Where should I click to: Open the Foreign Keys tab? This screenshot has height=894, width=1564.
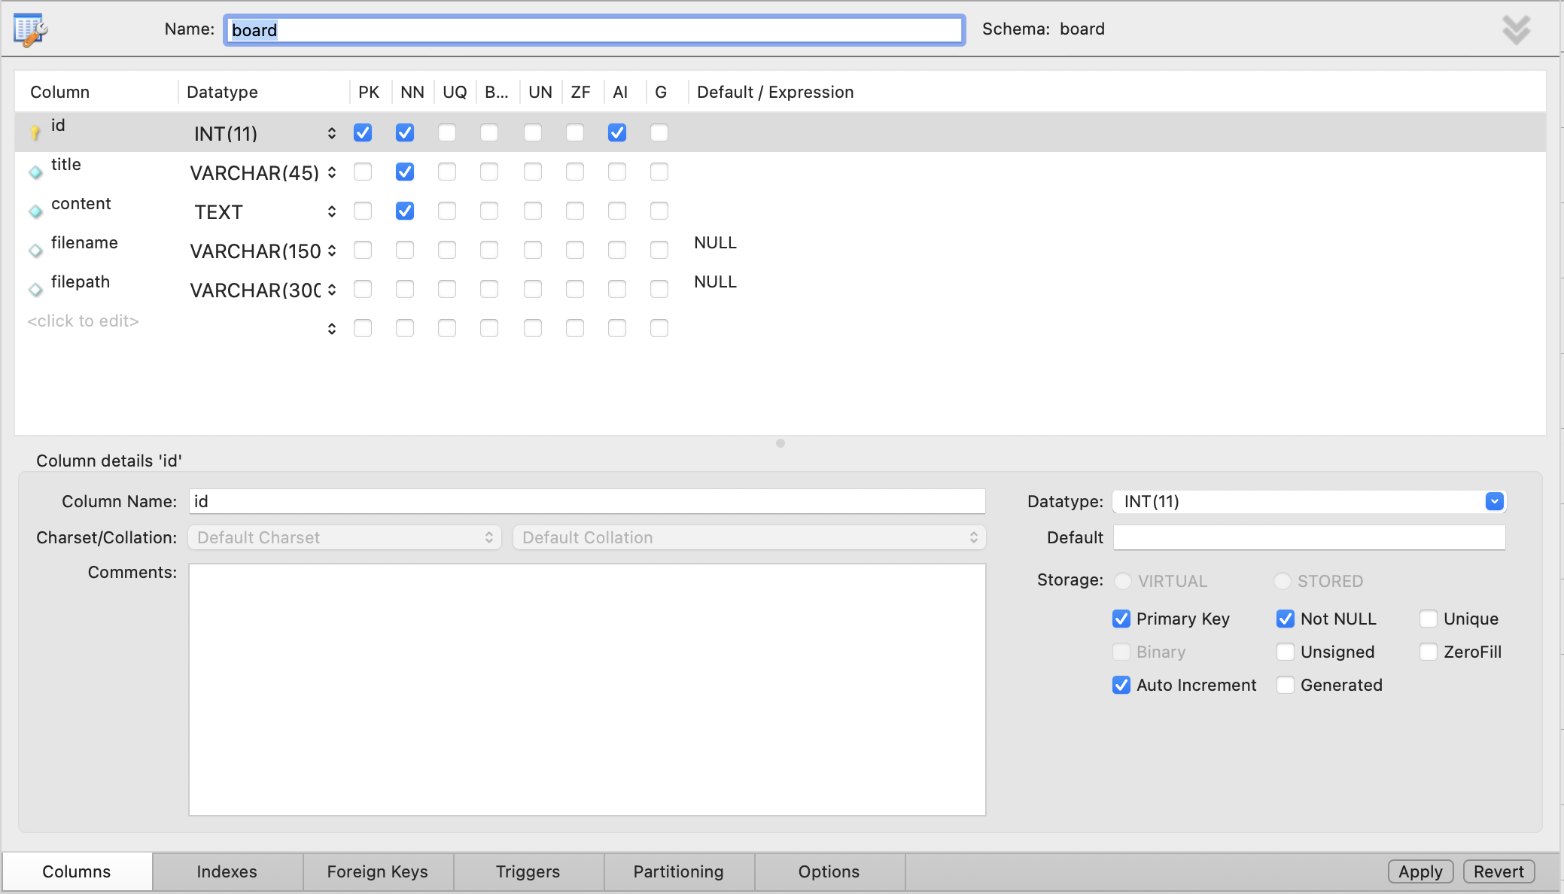click(x=377, y=871)
